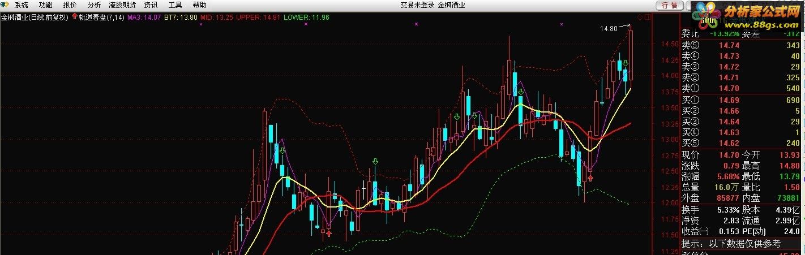Click the green down-arrow signal nearest the 14.80 candle
Image resolution: width=805 pixels, height=255 pixels.
click(x=626, y=64)
